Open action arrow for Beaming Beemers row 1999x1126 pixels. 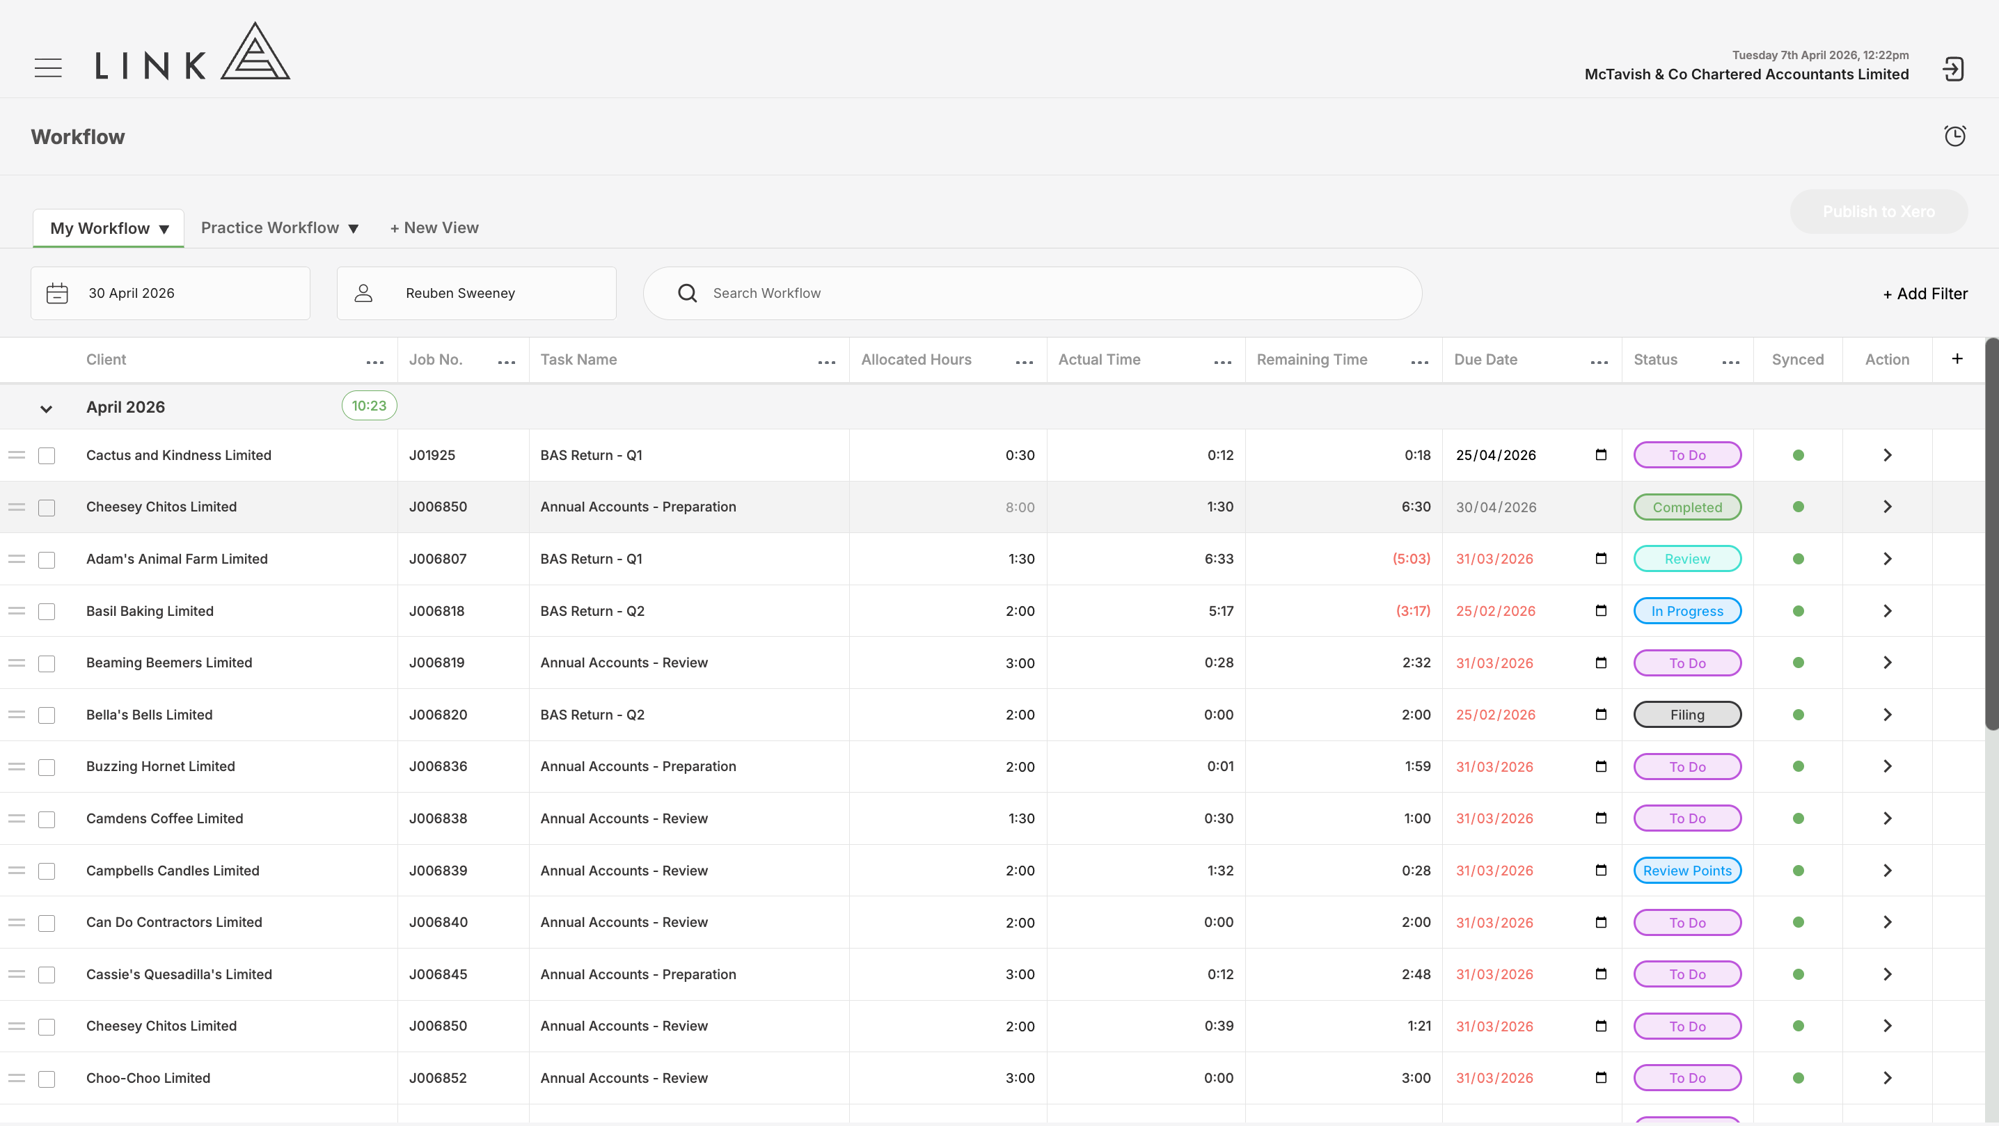click(1887, 663)
